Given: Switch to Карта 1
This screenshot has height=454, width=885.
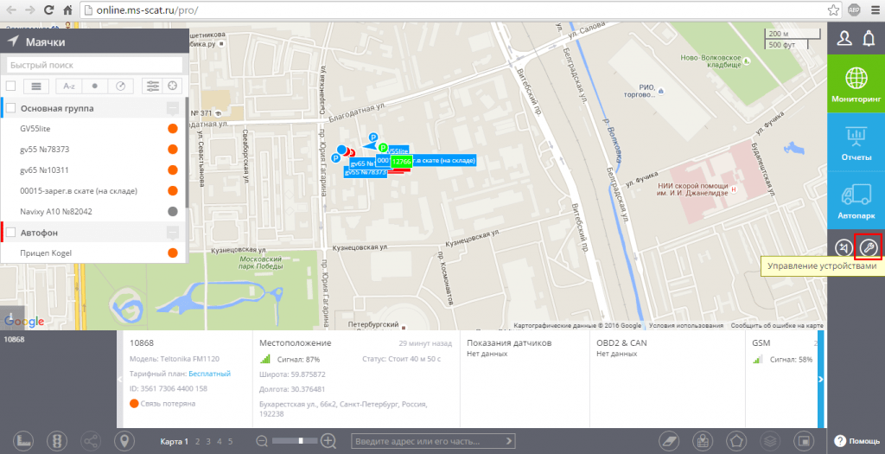Looking at the screenshot, I should 175,442.
